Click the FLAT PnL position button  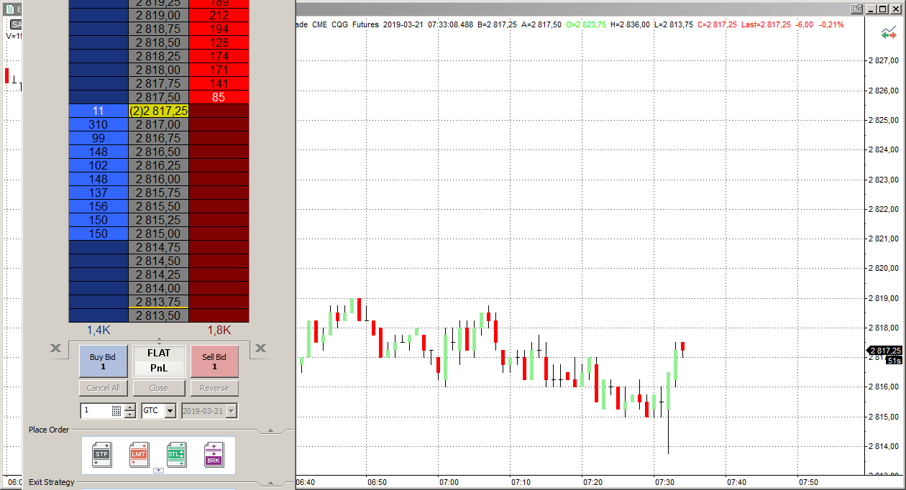click(159, 361)
